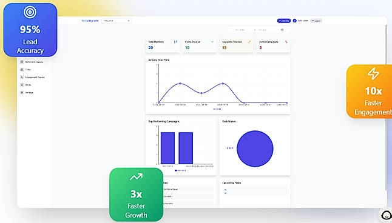
Task: Open the Settings gear in the sidebar
Action: click(x=22, y=93)
